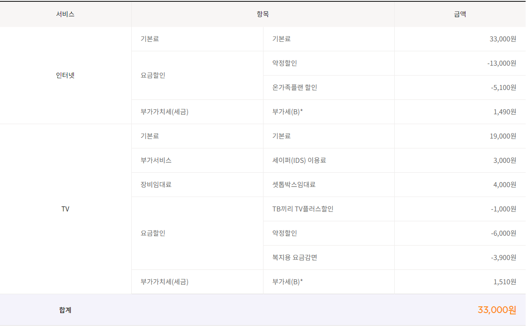Click the -5,100원 amount

pos(503,87)
